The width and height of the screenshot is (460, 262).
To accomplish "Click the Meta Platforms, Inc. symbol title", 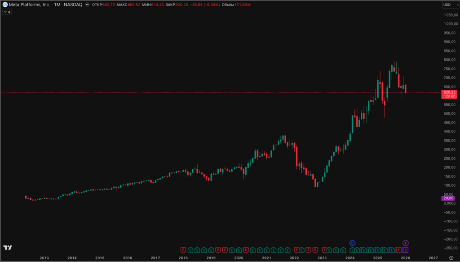I will click(31, 5).
